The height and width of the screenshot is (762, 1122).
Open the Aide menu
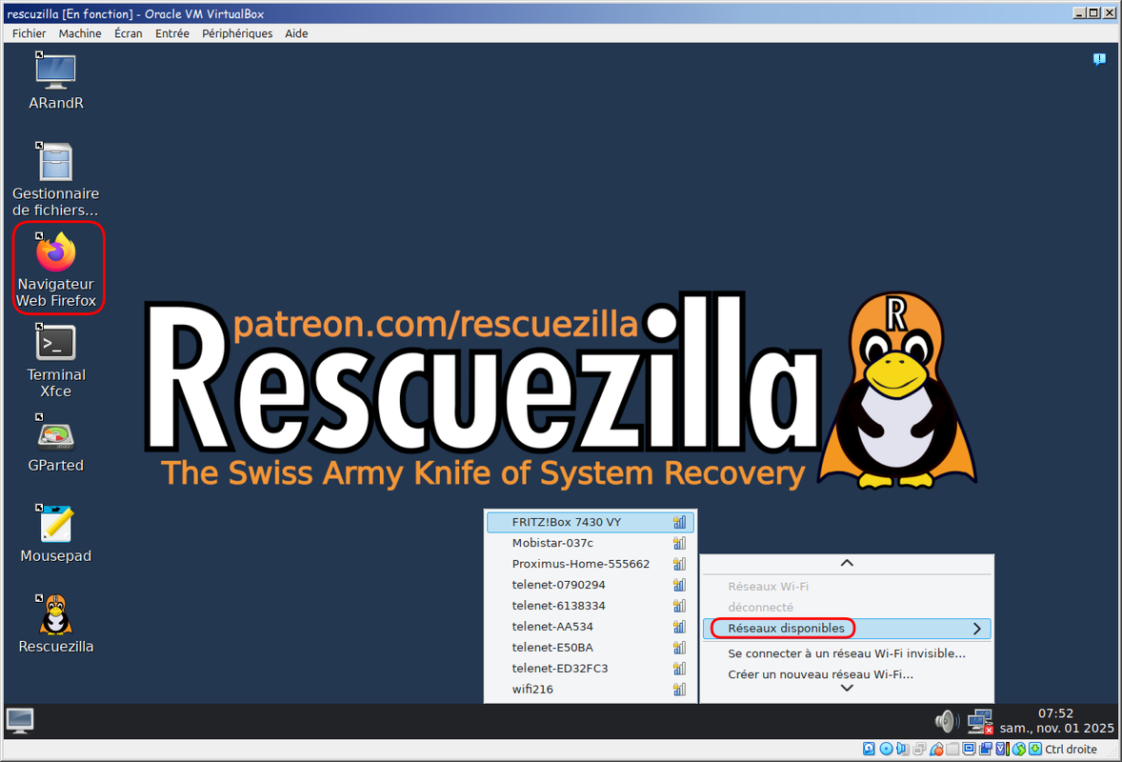coord(296,33)
